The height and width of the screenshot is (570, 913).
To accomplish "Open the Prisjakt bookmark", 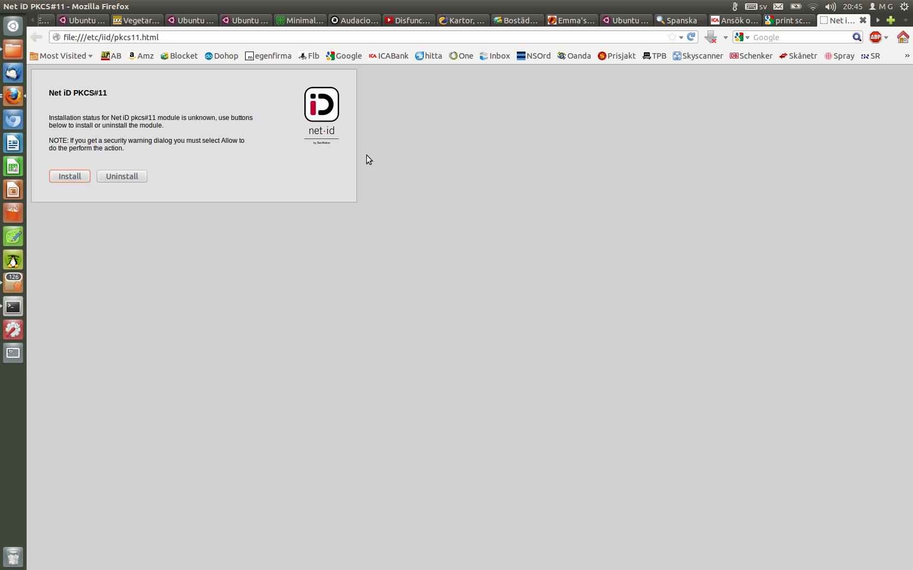I will click(617, 56).
